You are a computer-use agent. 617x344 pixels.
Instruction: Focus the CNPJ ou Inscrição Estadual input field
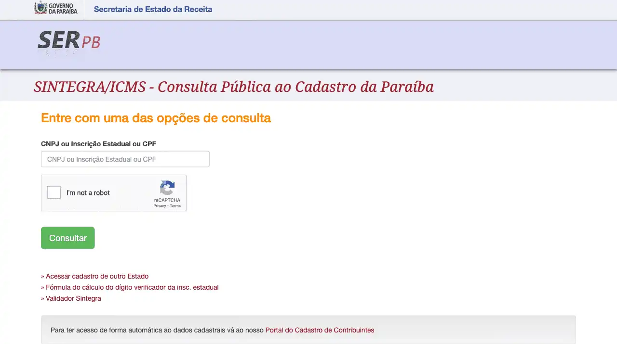coord(125,159)
